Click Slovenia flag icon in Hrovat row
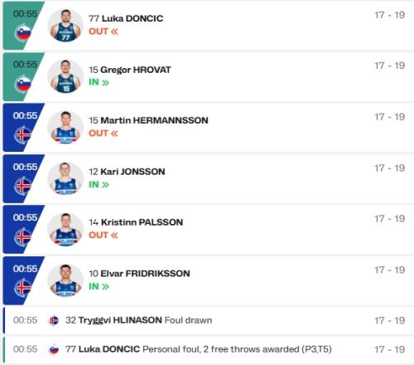This screenshot has height=365, width=414. 23,84
